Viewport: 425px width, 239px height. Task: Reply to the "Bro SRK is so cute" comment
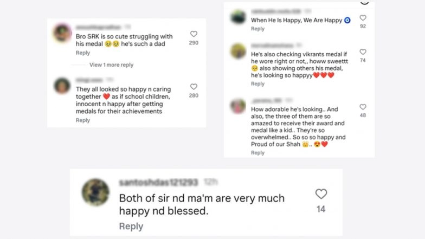[x=83, y=53]
